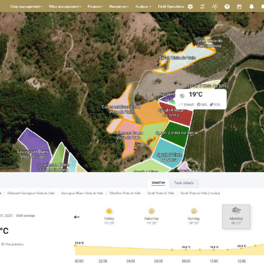Expand the Wine management dropdown menu

click(x=65, y=7)
